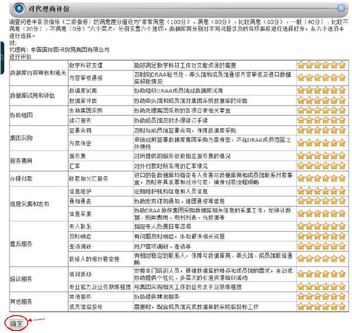Select the first star for 内容审核通报
352x333 pixels.
(301, 77)
